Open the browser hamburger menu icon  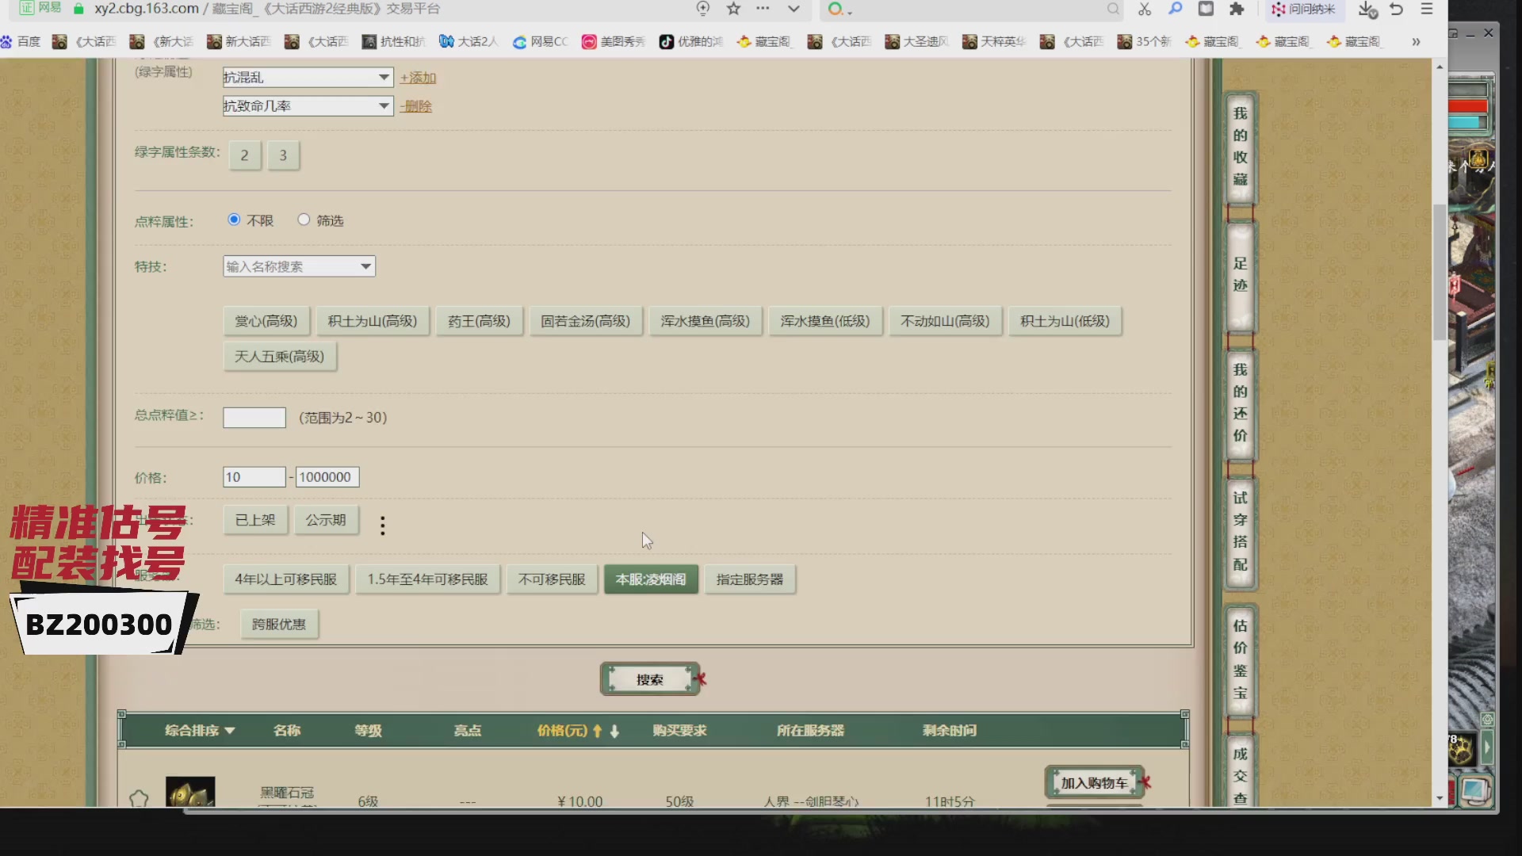[1427, 9]
